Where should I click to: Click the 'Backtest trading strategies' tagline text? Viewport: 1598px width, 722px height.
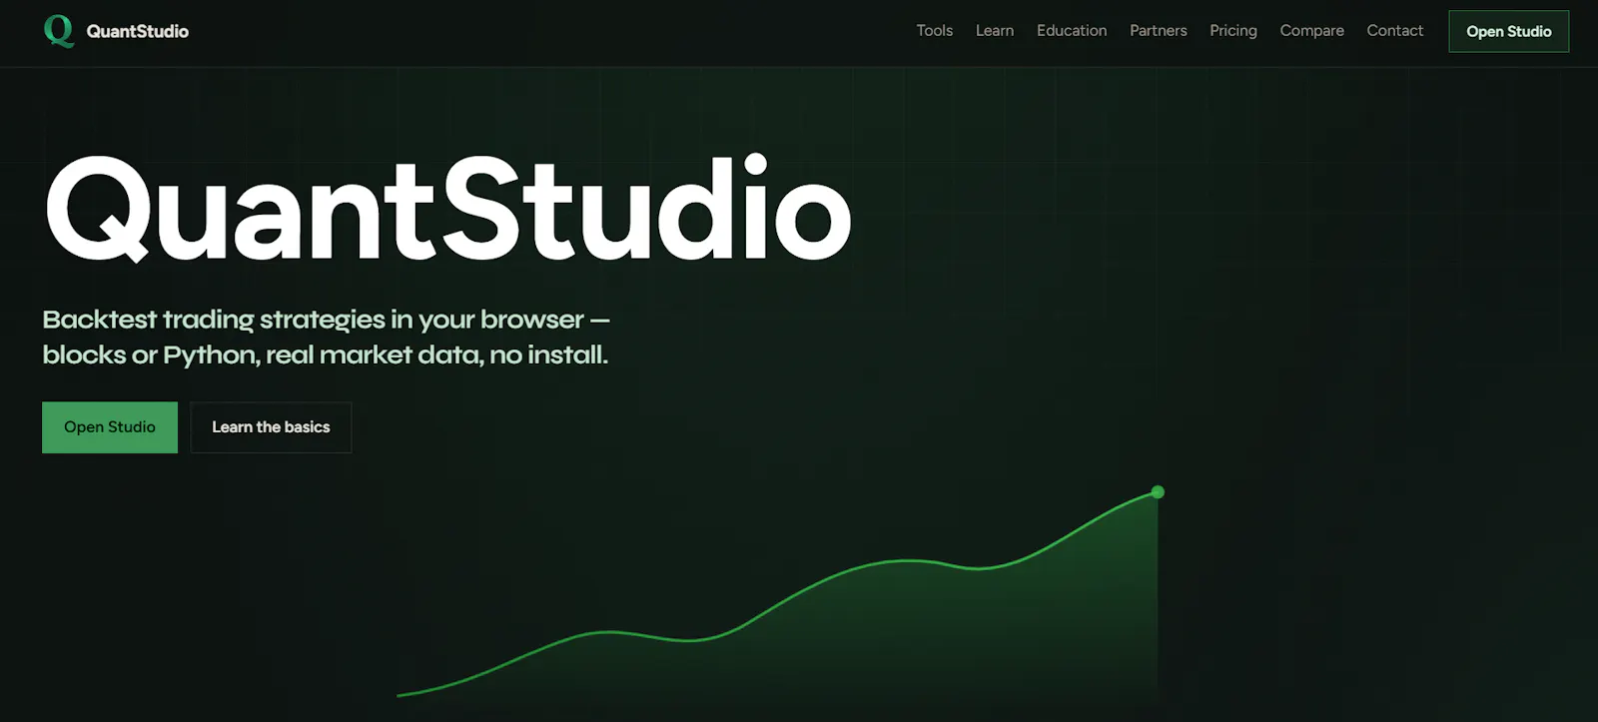pyautogui.click(x=326, y=337)
